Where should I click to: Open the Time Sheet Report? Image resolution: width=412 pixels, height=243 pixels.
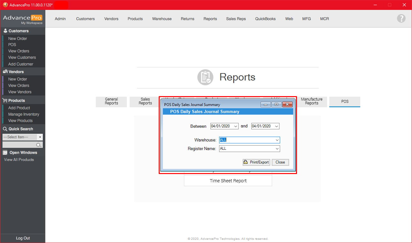click(x=228, y=181)
